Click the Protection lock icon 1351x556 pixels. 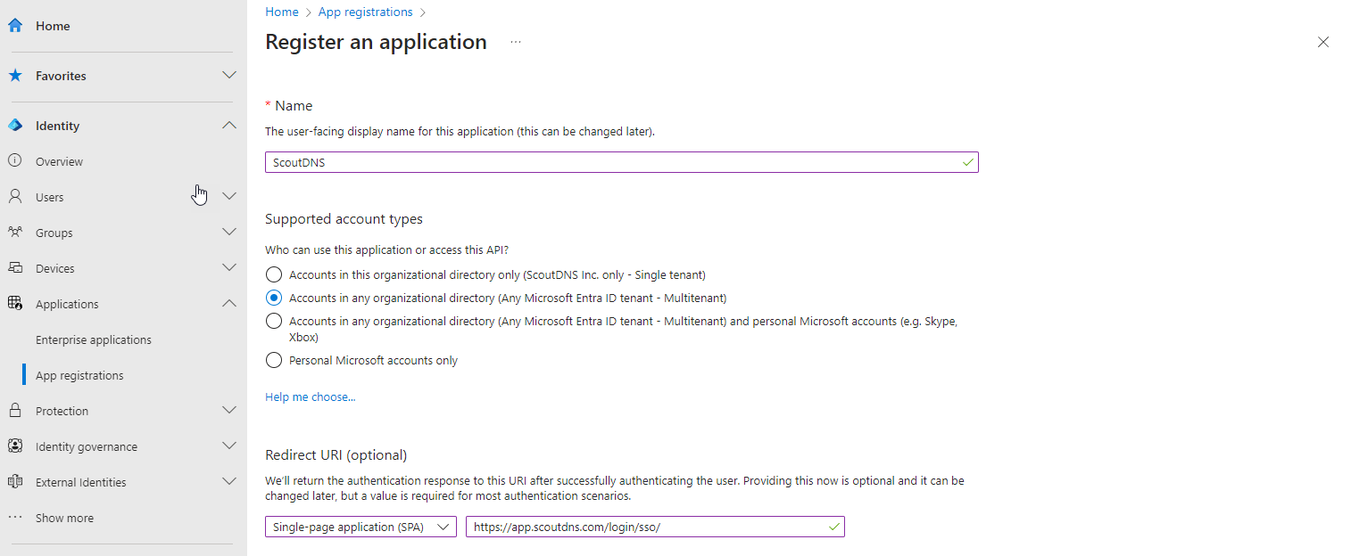click(15, 411)
